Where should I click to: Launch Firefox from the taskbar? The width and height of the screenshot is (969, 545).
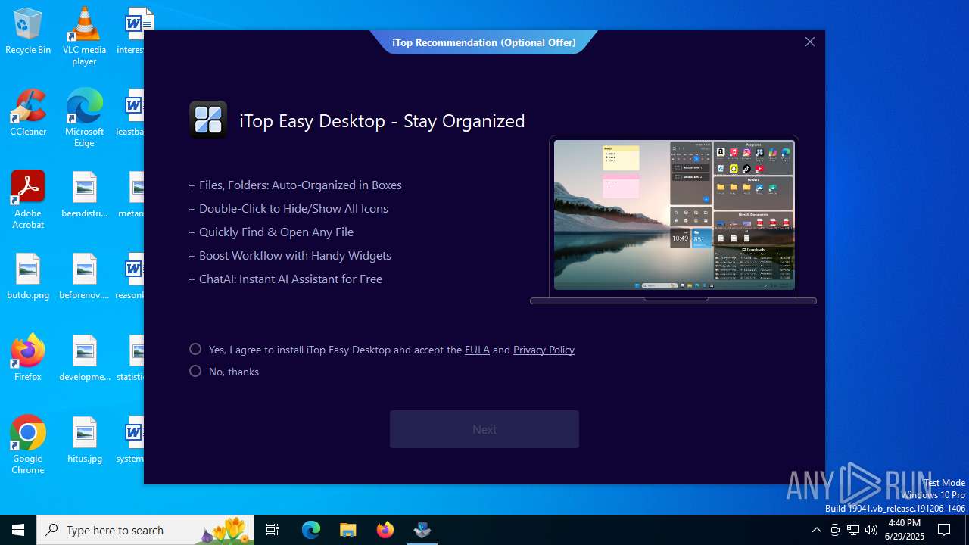click(x=385, y=530)
